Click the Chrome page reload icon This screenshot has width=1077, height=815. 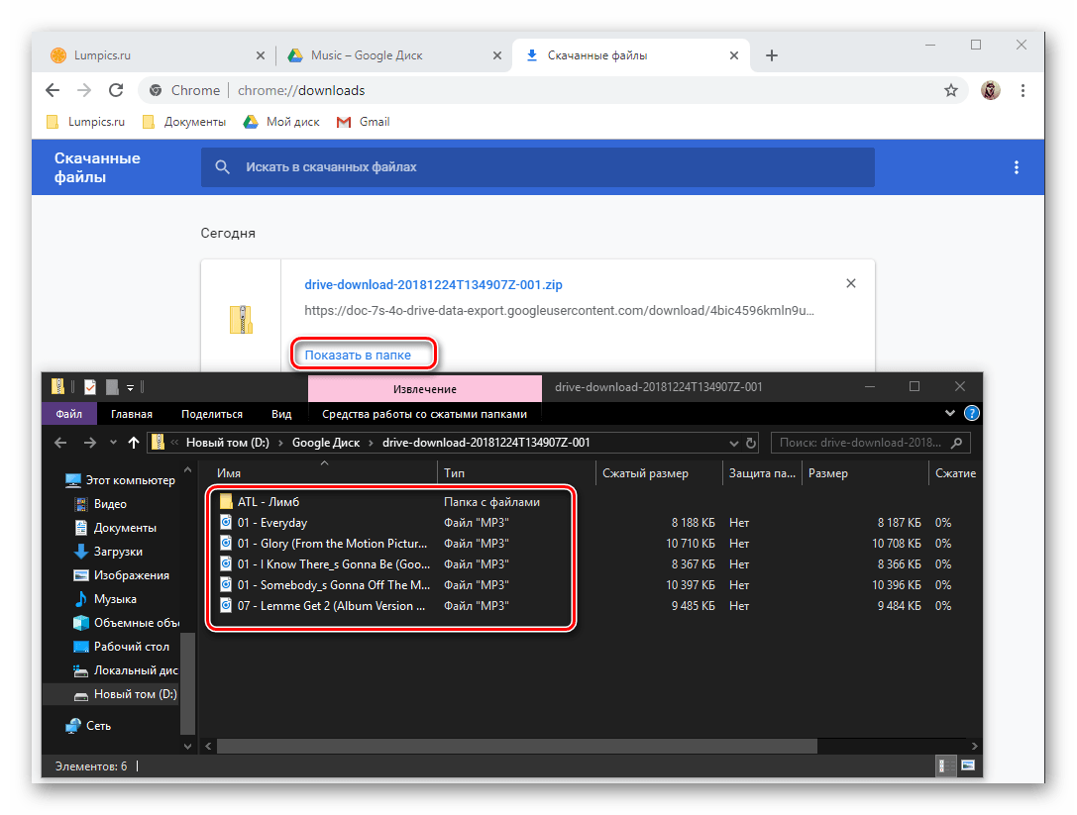pos(116,90)
